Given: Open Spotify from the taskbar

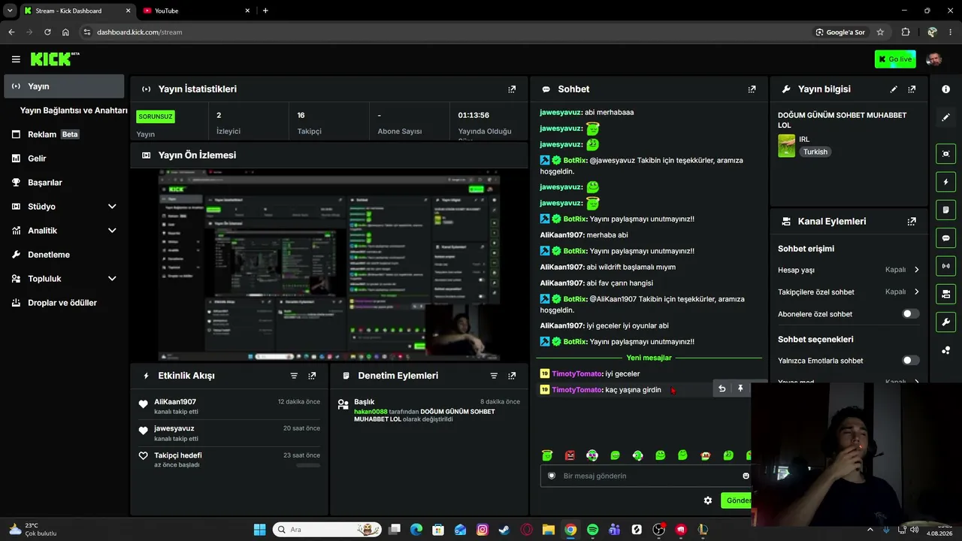Looking at the screenshot, I should (x=592, y=530).
